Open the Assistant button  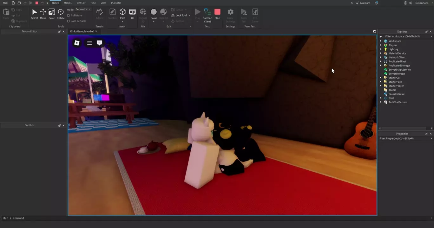point(363,3)
